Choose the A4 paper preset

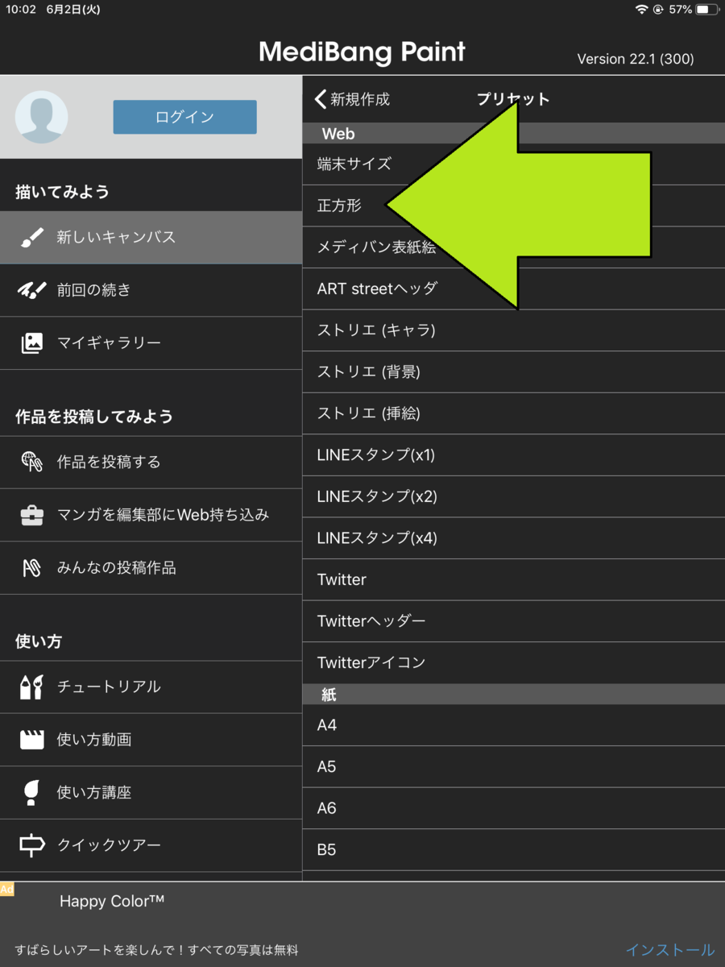click(514, 725)
